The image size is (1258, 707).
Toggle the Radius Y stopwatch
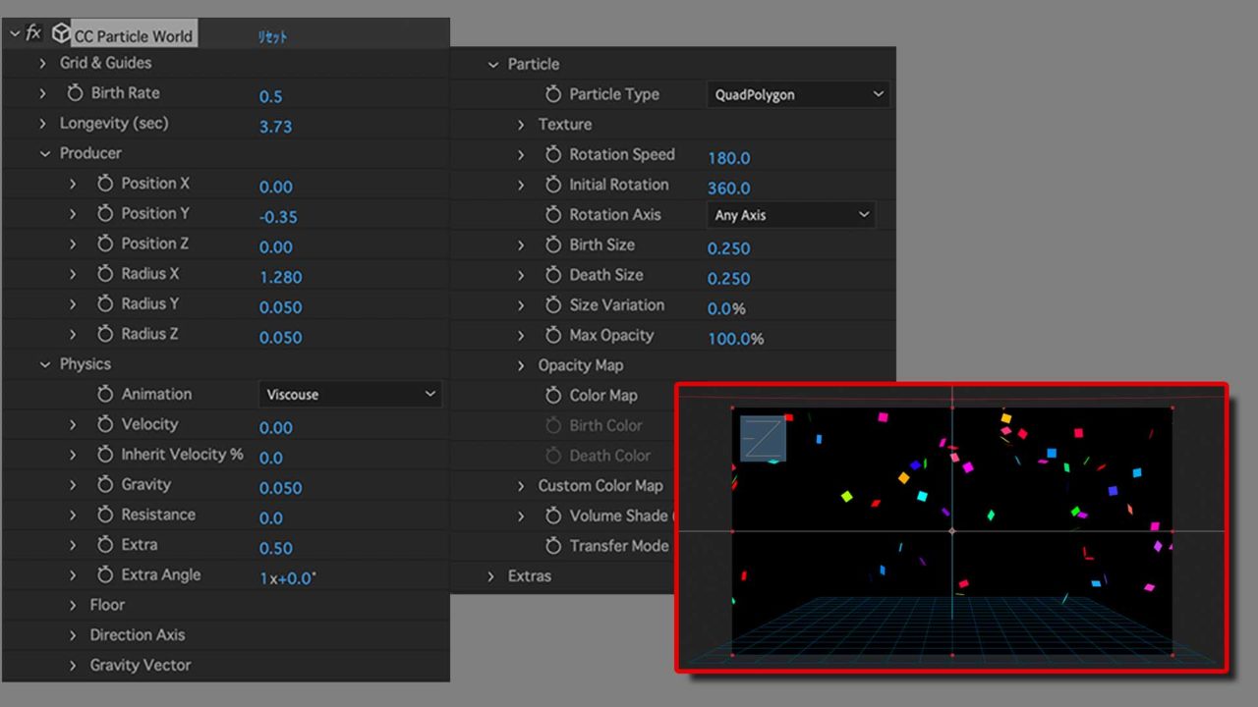105,304
